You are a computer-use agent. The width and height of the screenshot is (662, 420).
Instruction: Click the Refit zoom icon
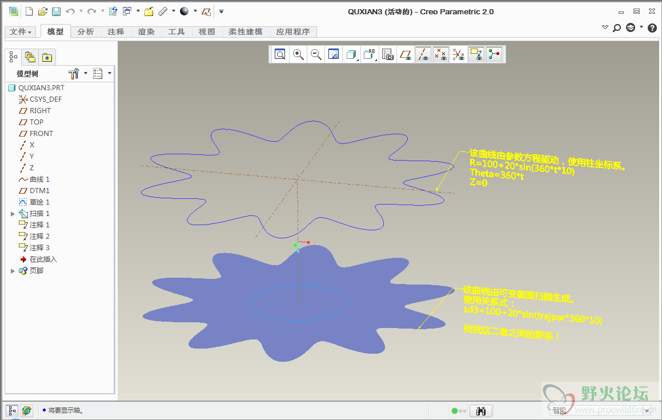pyautogui.click(x=280, y=55)
